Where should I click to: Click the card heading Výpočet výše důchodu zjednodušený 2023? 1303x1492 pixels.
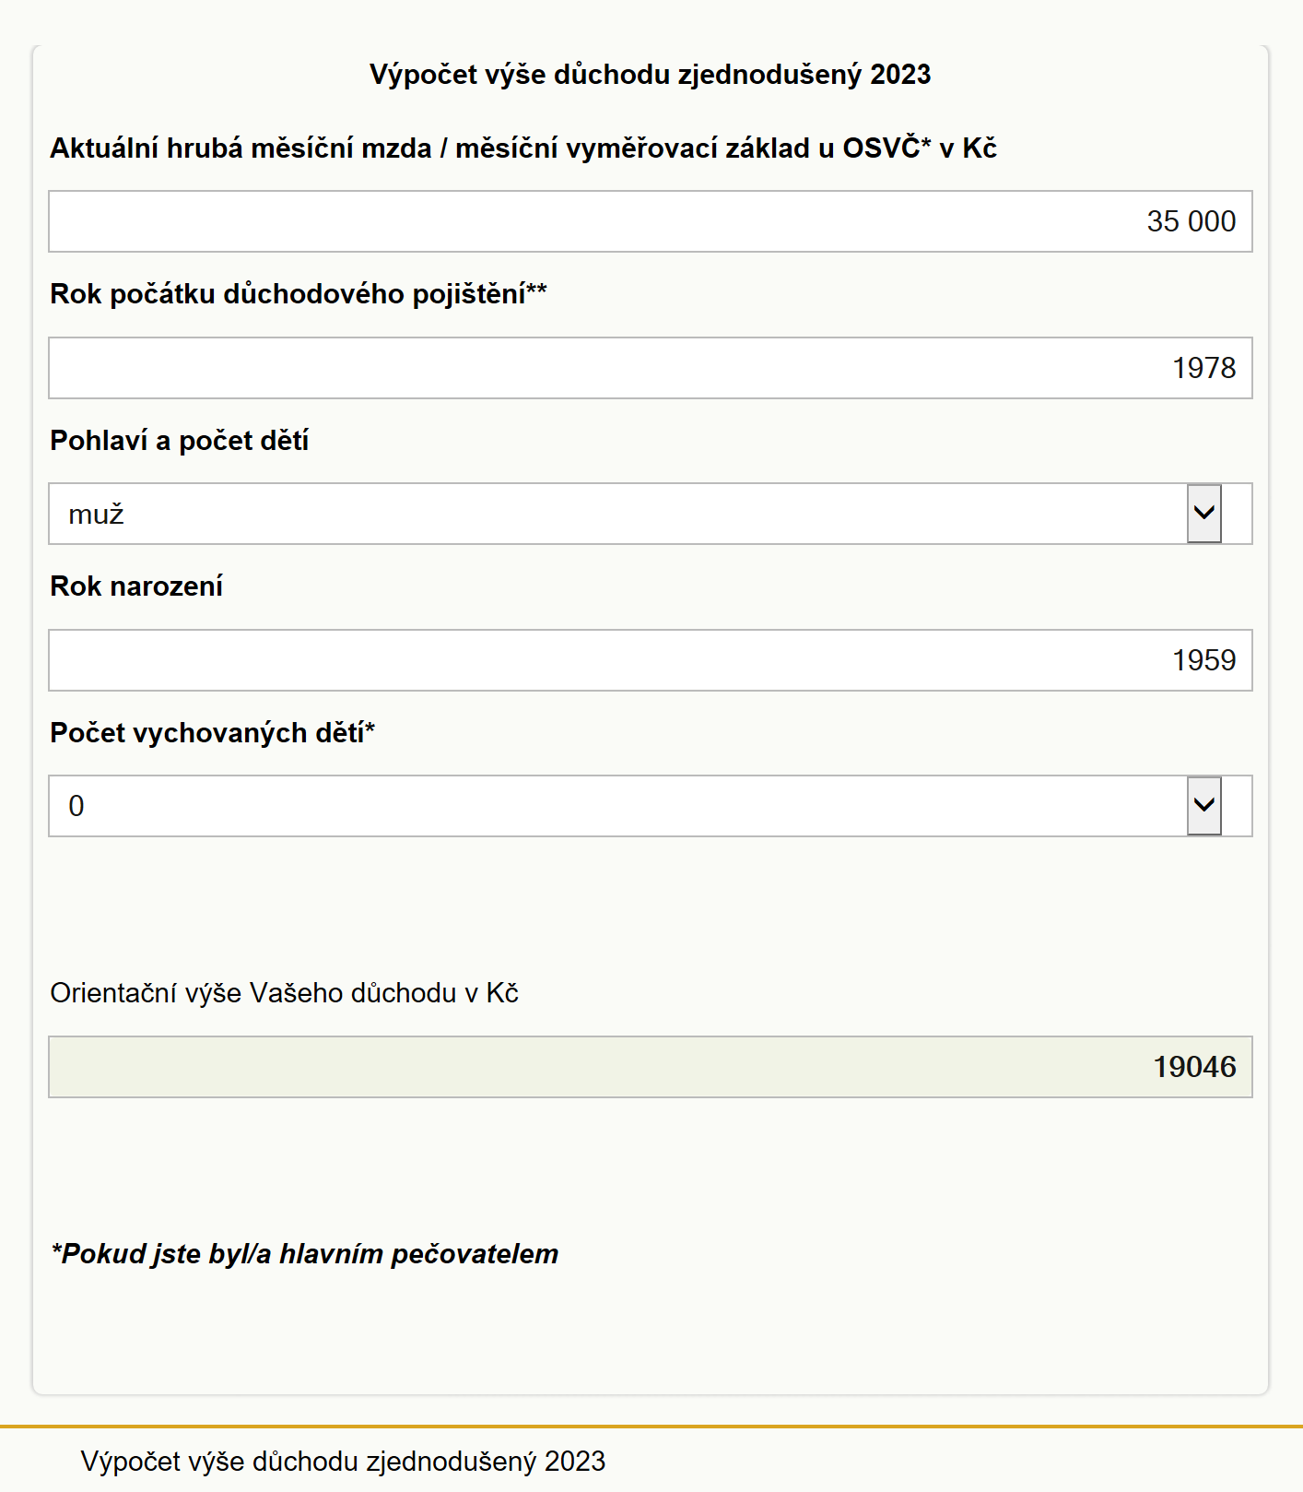[x=651, y=75]
